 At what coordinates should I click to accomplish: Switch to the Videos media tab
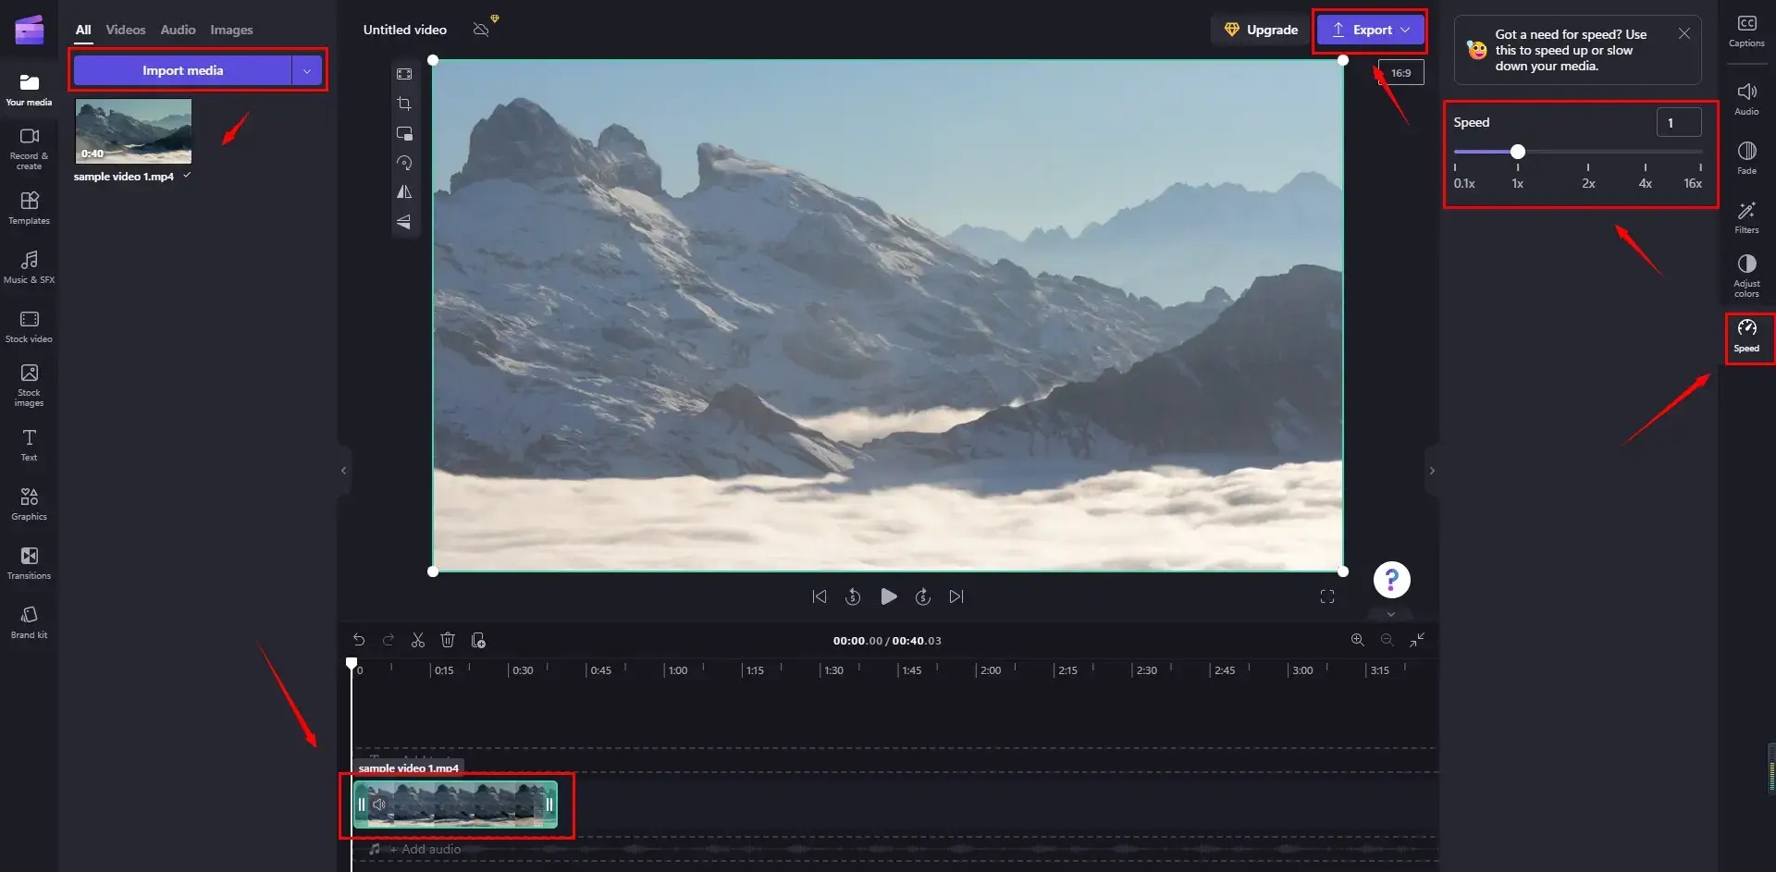coord(126,30)
